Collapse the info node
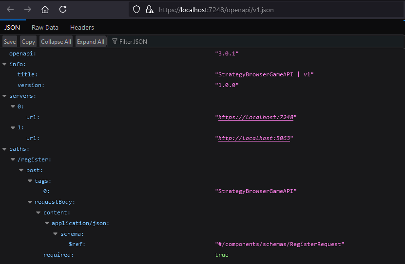Viewport: 405px width, 264px height. pos(4,64)
